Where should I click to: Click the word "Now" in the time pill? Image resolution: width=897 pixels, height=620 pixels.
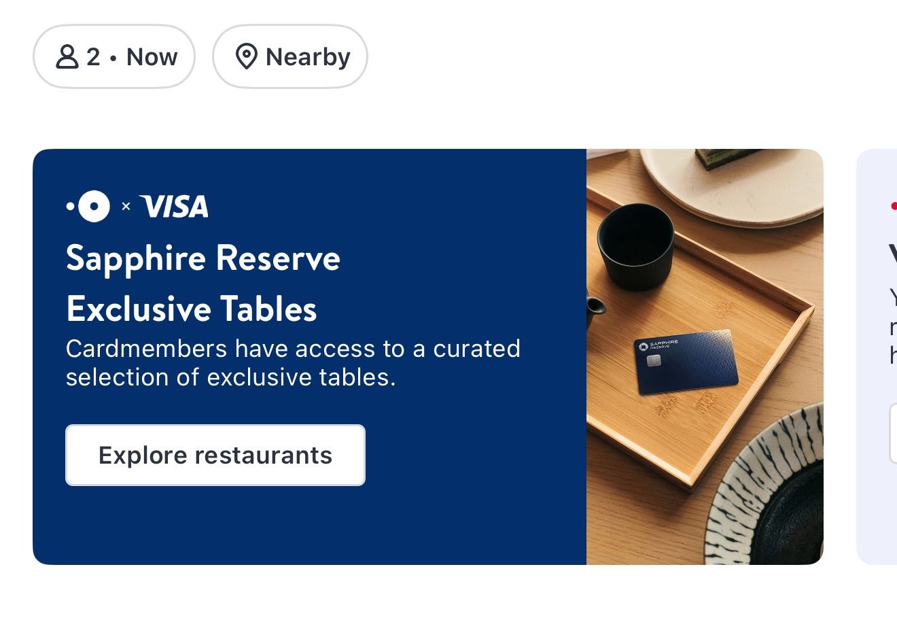(x=152, y=57)
